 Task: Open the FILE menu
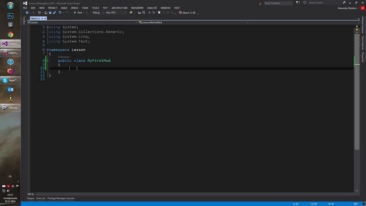coord(25,8)
